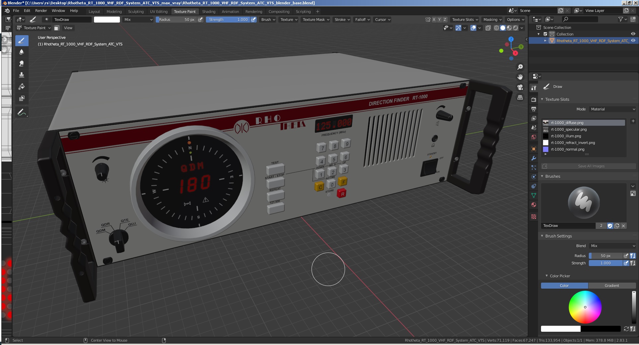Select rt-1000_normal.png texture slot
Viewport: 639px width, 345px height.
point(584,149)
